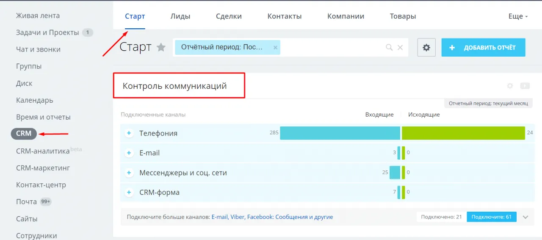Image resolution: width=542 pixels, height=240 pixels.
Task: Open the Еще dropdown menu
Action: (x=517, y=16)
